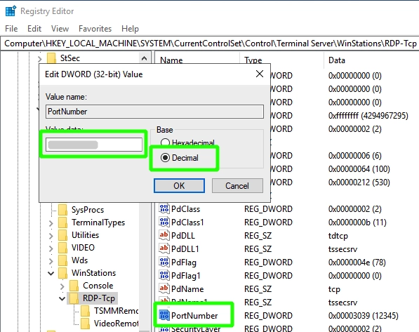Click the PdClass1 DWORD value icon
This screenshot has width=419, height=332.
pos(164,222)
